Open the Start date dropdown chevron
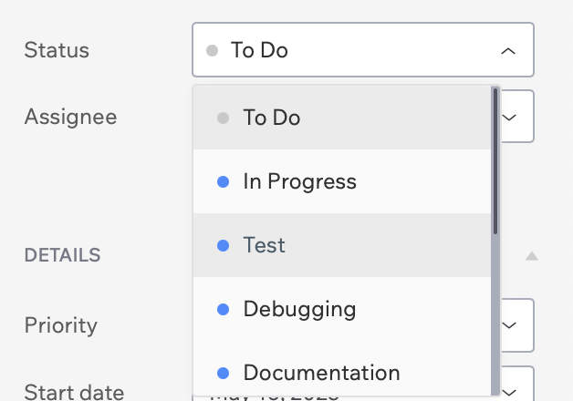The image size is (573, 401). click(509, 392)
